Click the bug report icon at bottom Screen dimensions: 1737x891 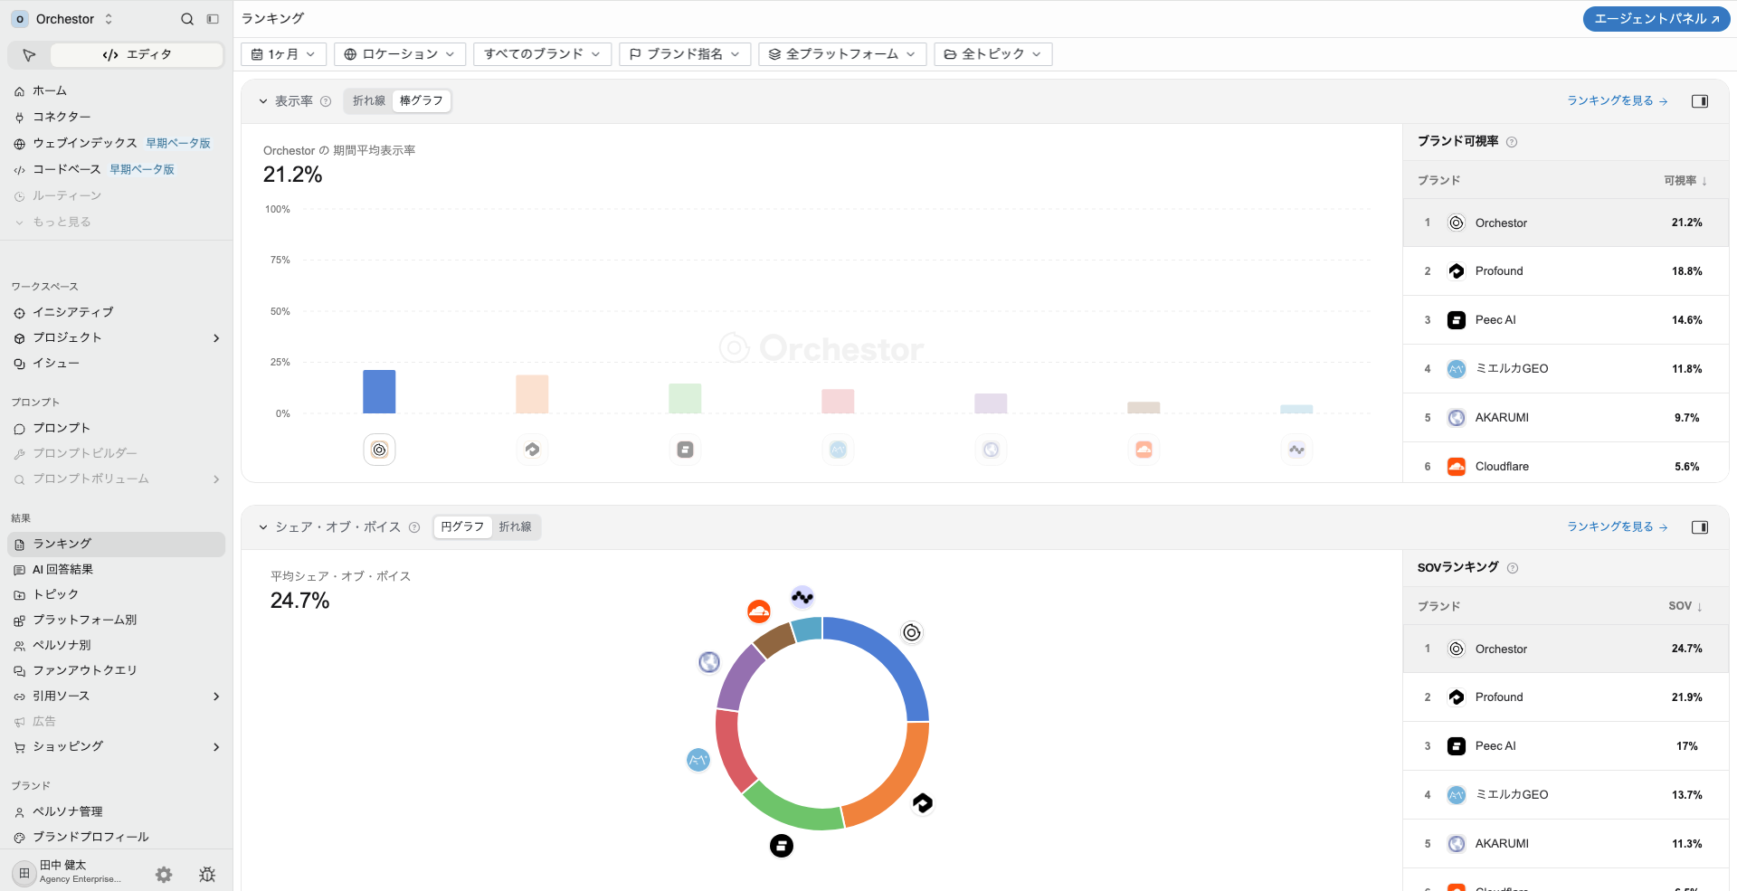(207, 875)
